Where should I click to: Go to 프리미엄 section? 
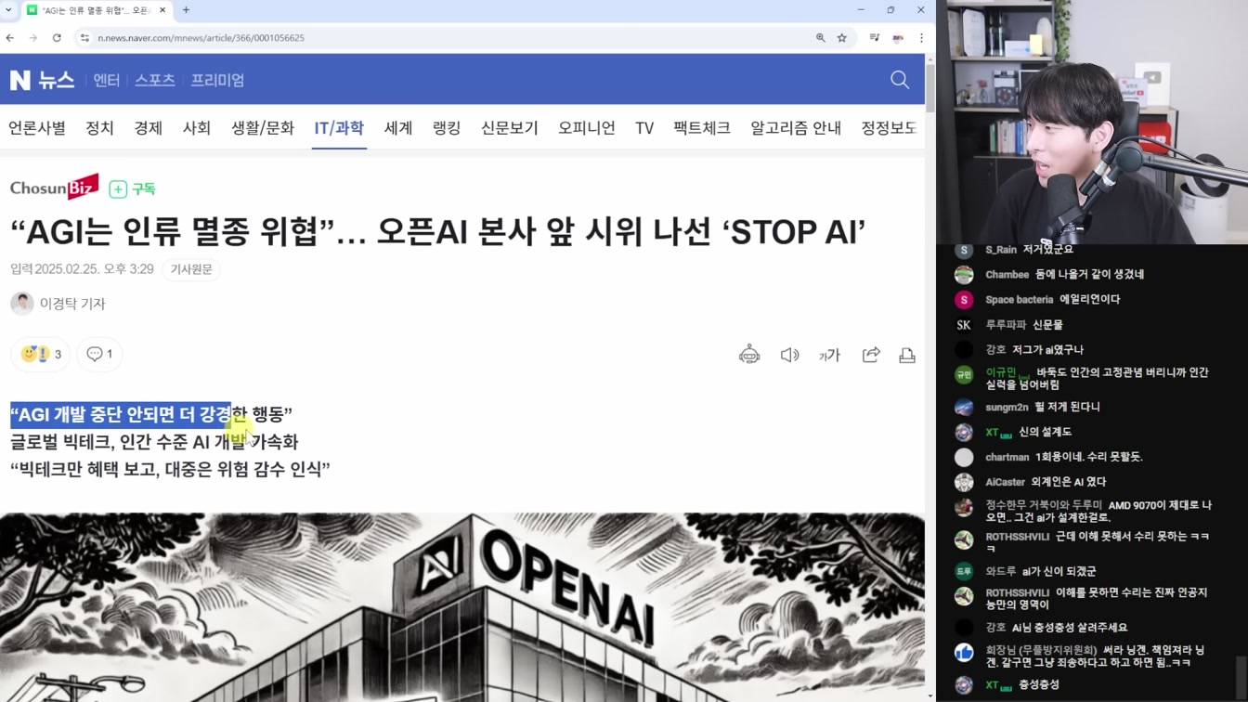coord(217,80)
